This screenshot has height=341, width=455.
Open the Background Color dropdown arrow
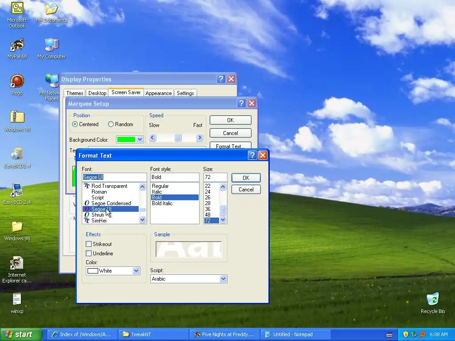coord(140,139)
